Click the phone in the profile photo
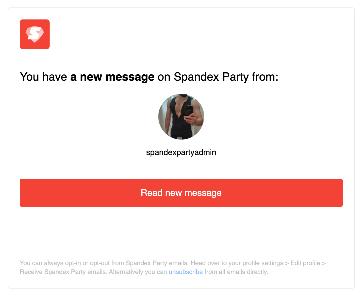The height and width of the screenshot is (298, 363). pos(188,111)
